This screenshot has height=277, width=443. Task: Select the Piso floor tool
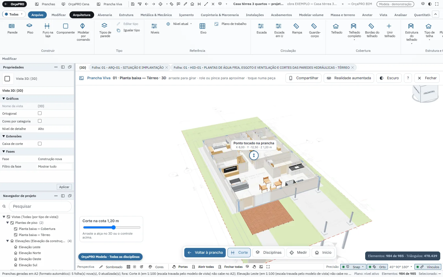coord(30,29)
